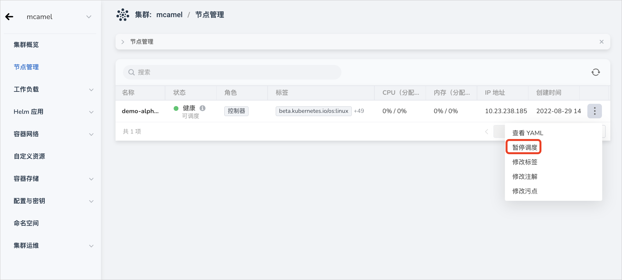Click the 控制器 role tag

coord(236,111)
